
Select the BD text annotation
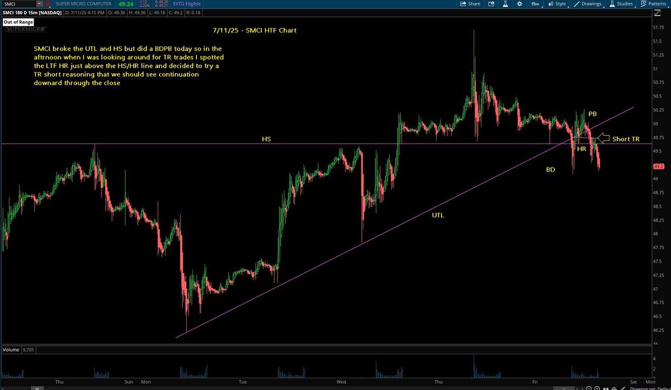(x=551, y=169)
